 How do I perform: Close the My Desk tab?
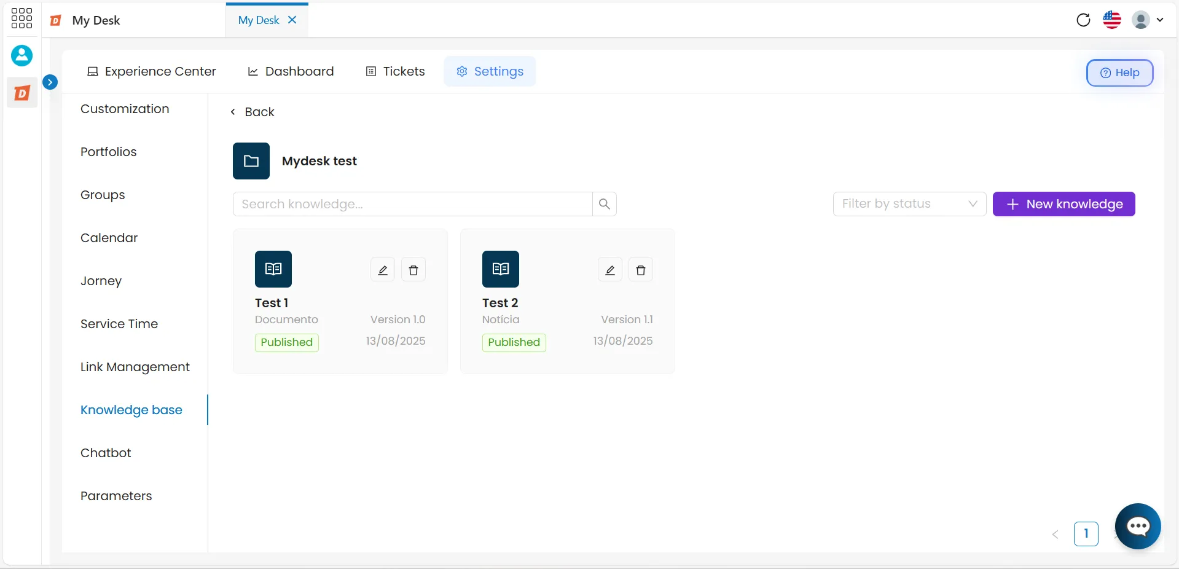tap(292, 20)
